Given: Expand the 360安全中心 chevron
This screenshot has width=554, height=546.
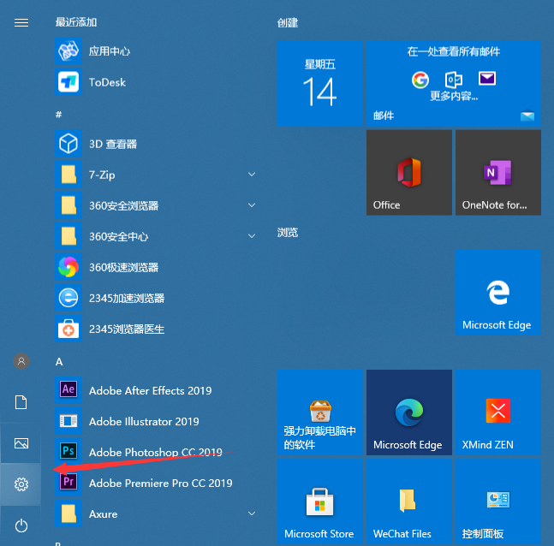Looking at the screenshot, I should 252,235.
